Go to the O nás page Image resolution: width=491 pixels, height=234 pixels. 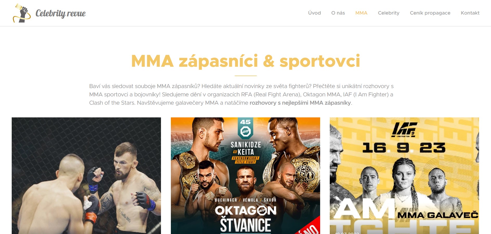(338, 13)
